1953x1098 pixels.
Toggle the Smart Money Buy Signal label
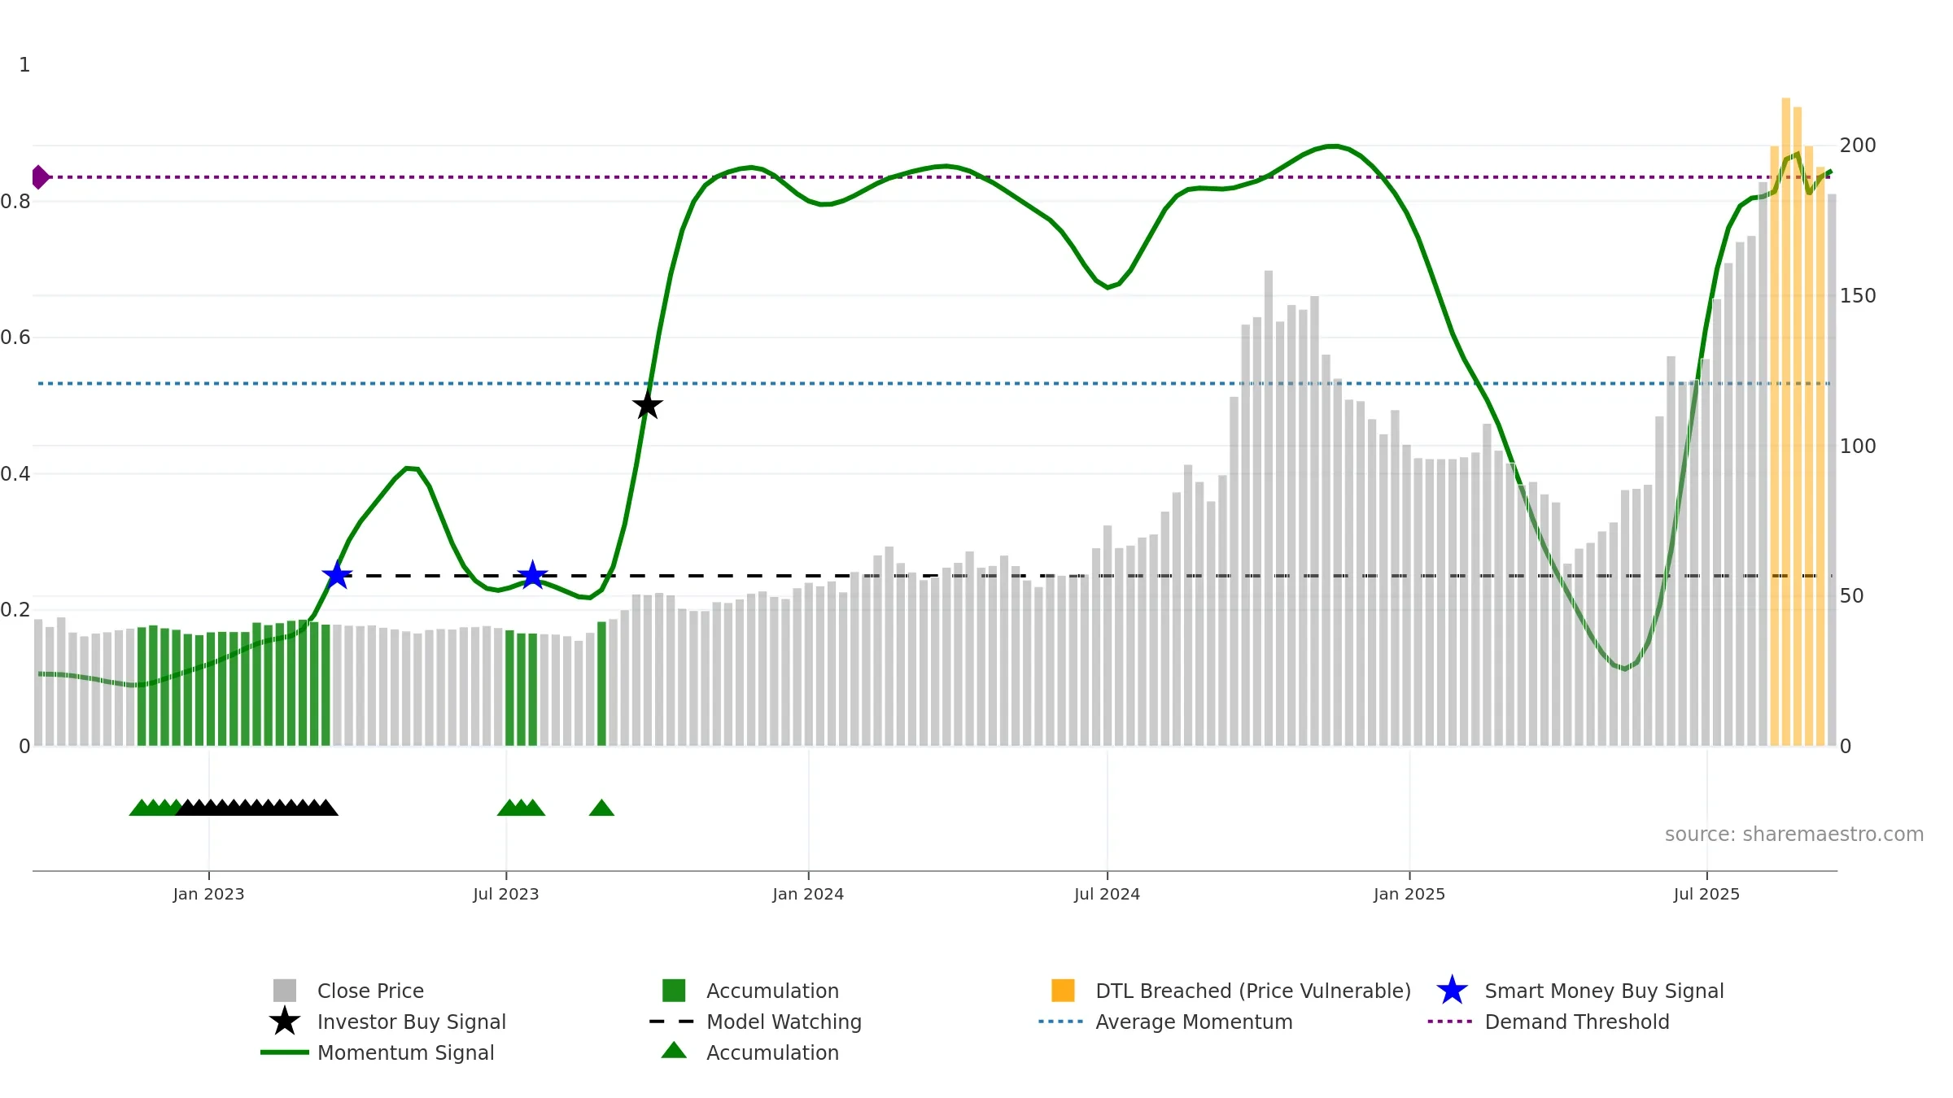click(1604, 991)
